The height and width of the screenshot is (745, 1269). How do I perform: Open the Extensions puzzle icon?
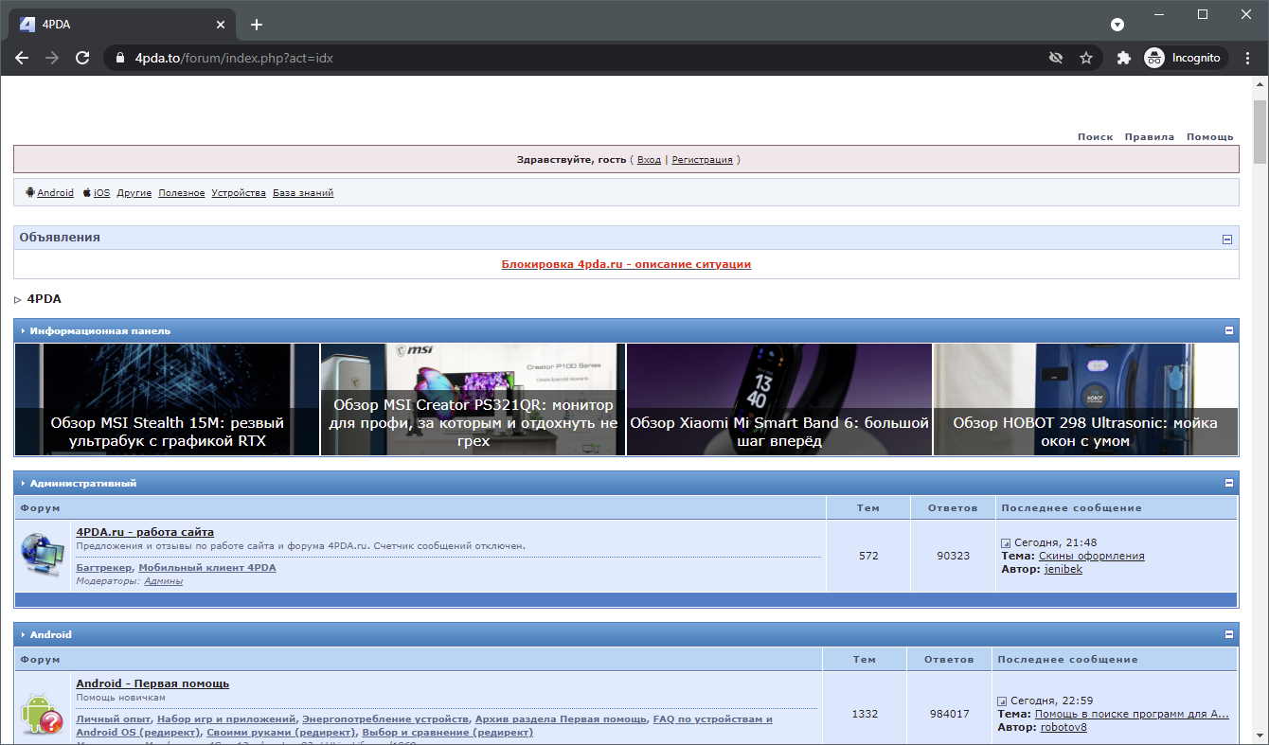pos(1124,58)
